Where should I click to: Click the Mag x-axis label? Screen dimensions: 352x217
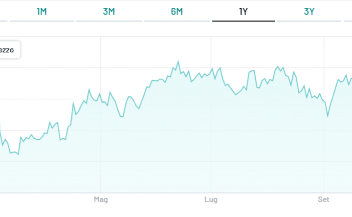click(100, 199)
